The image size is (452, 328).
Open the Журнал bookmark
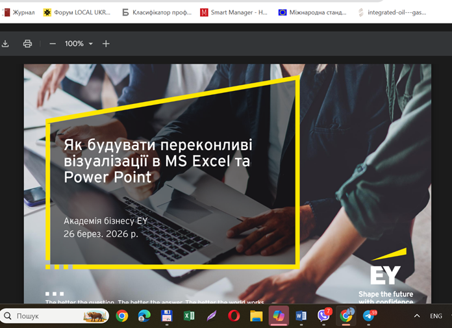click(19, 12)
